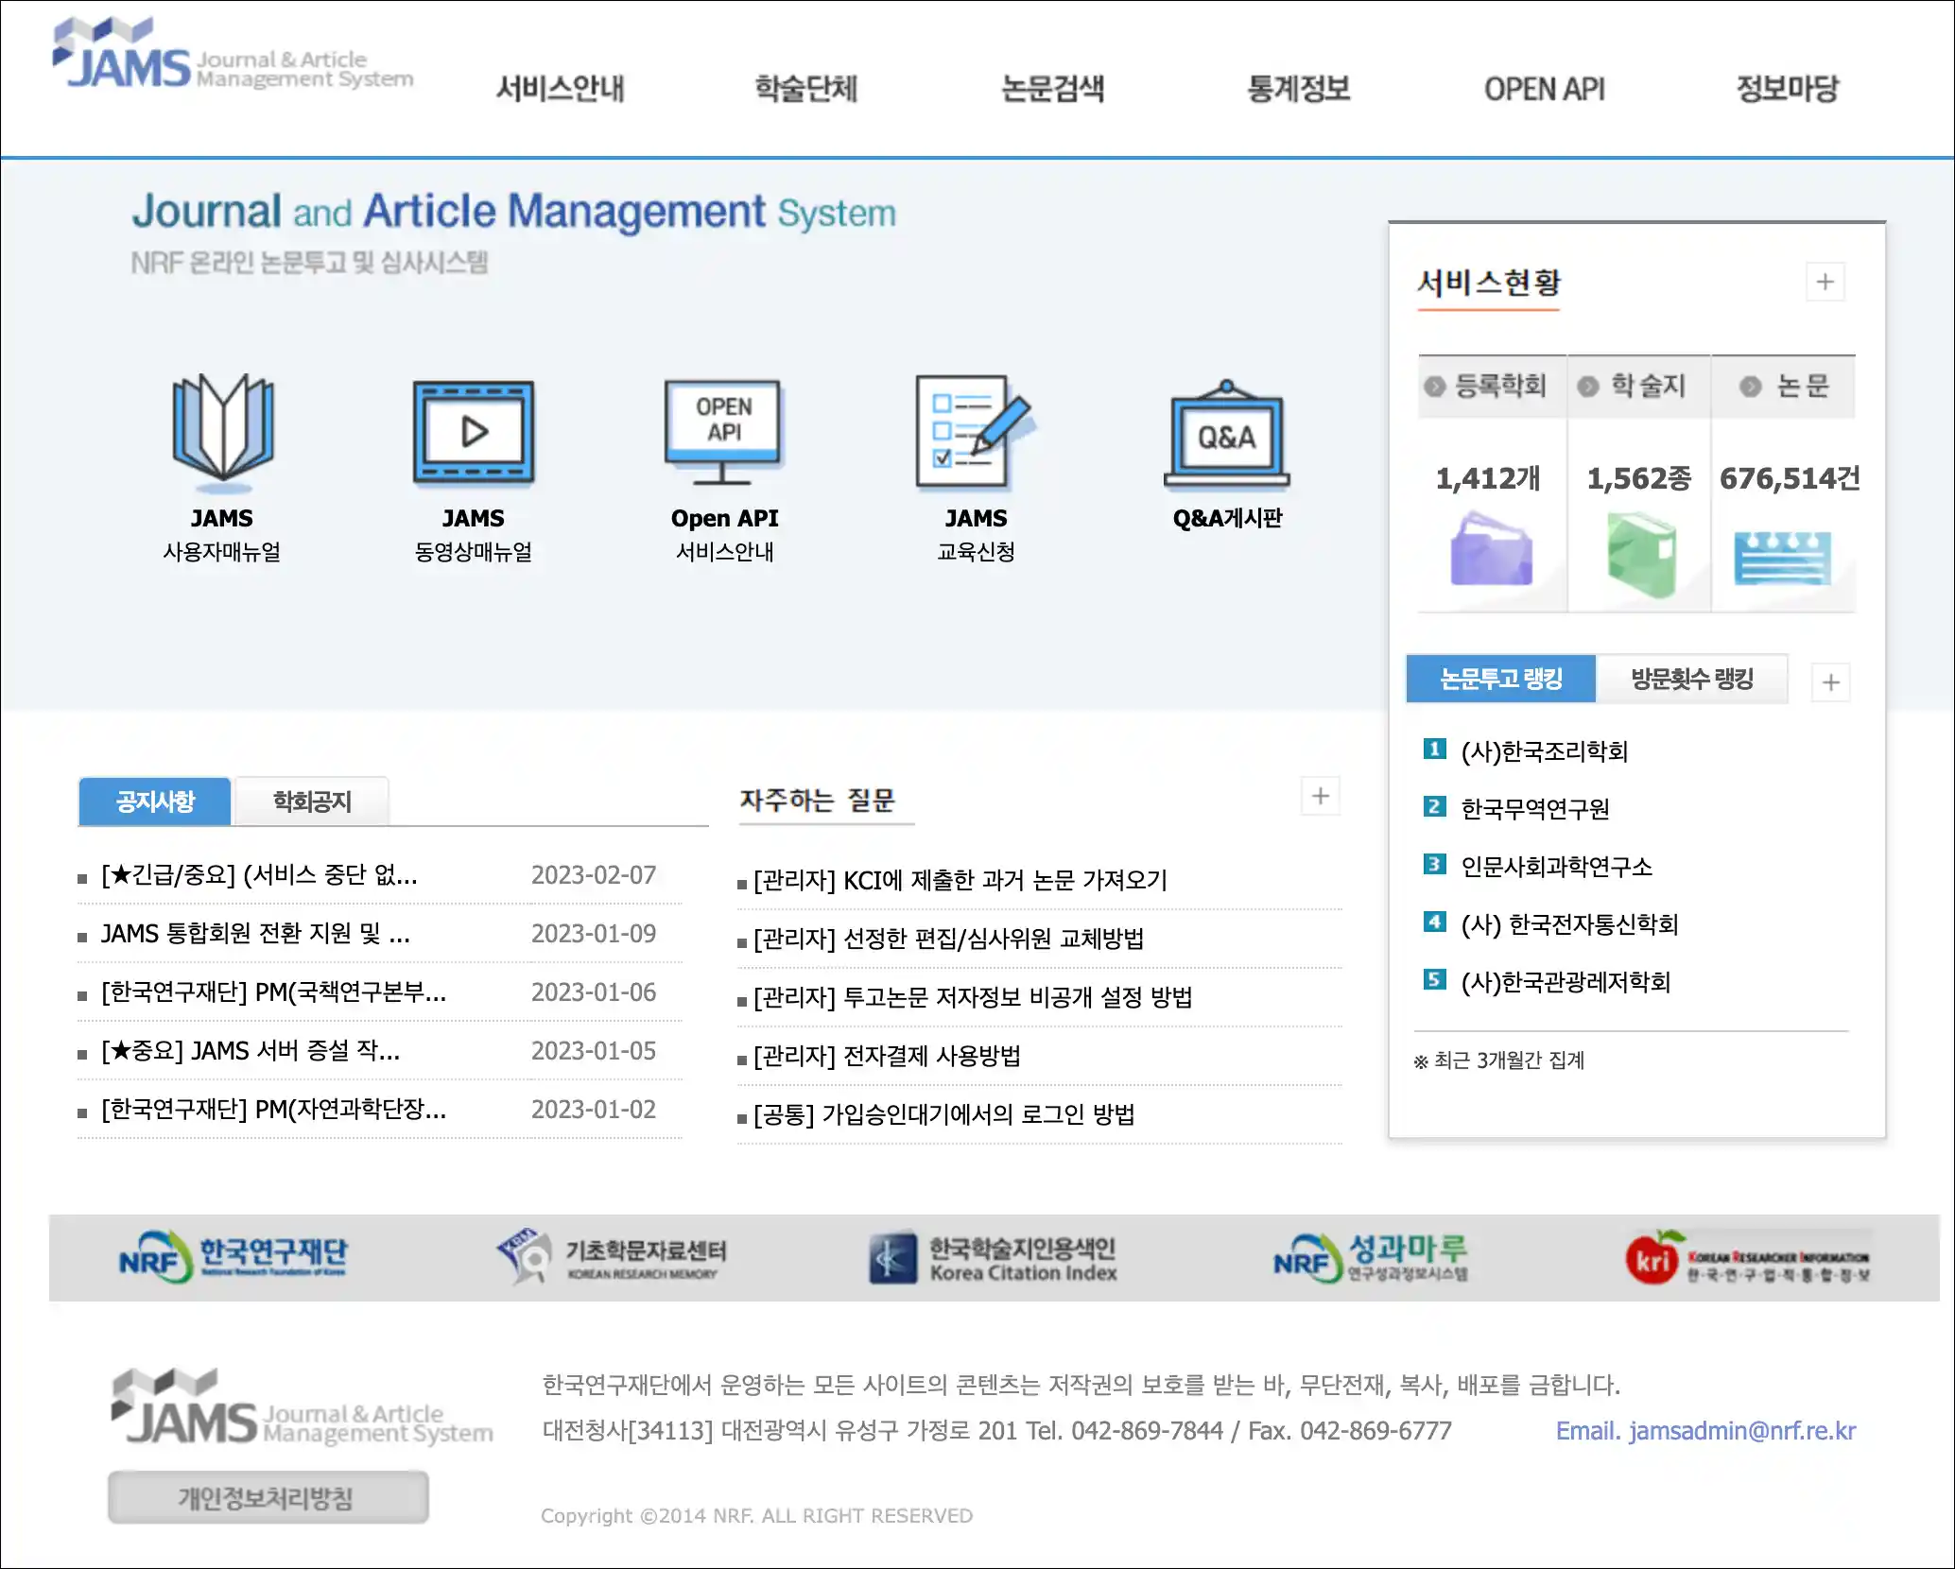Open the JAMS 동영상매뉴얼 video icon
The height and width of the screenshot is (1569, 1955).
click(x=474, y=432)
